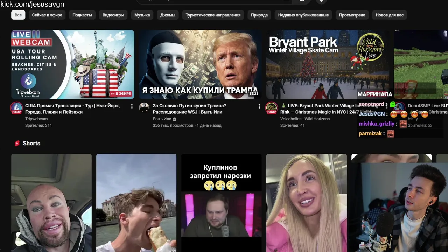The image size is (448, 252).
Task: Filter by Видеоигры chip
Action: (x=113, y=15)
